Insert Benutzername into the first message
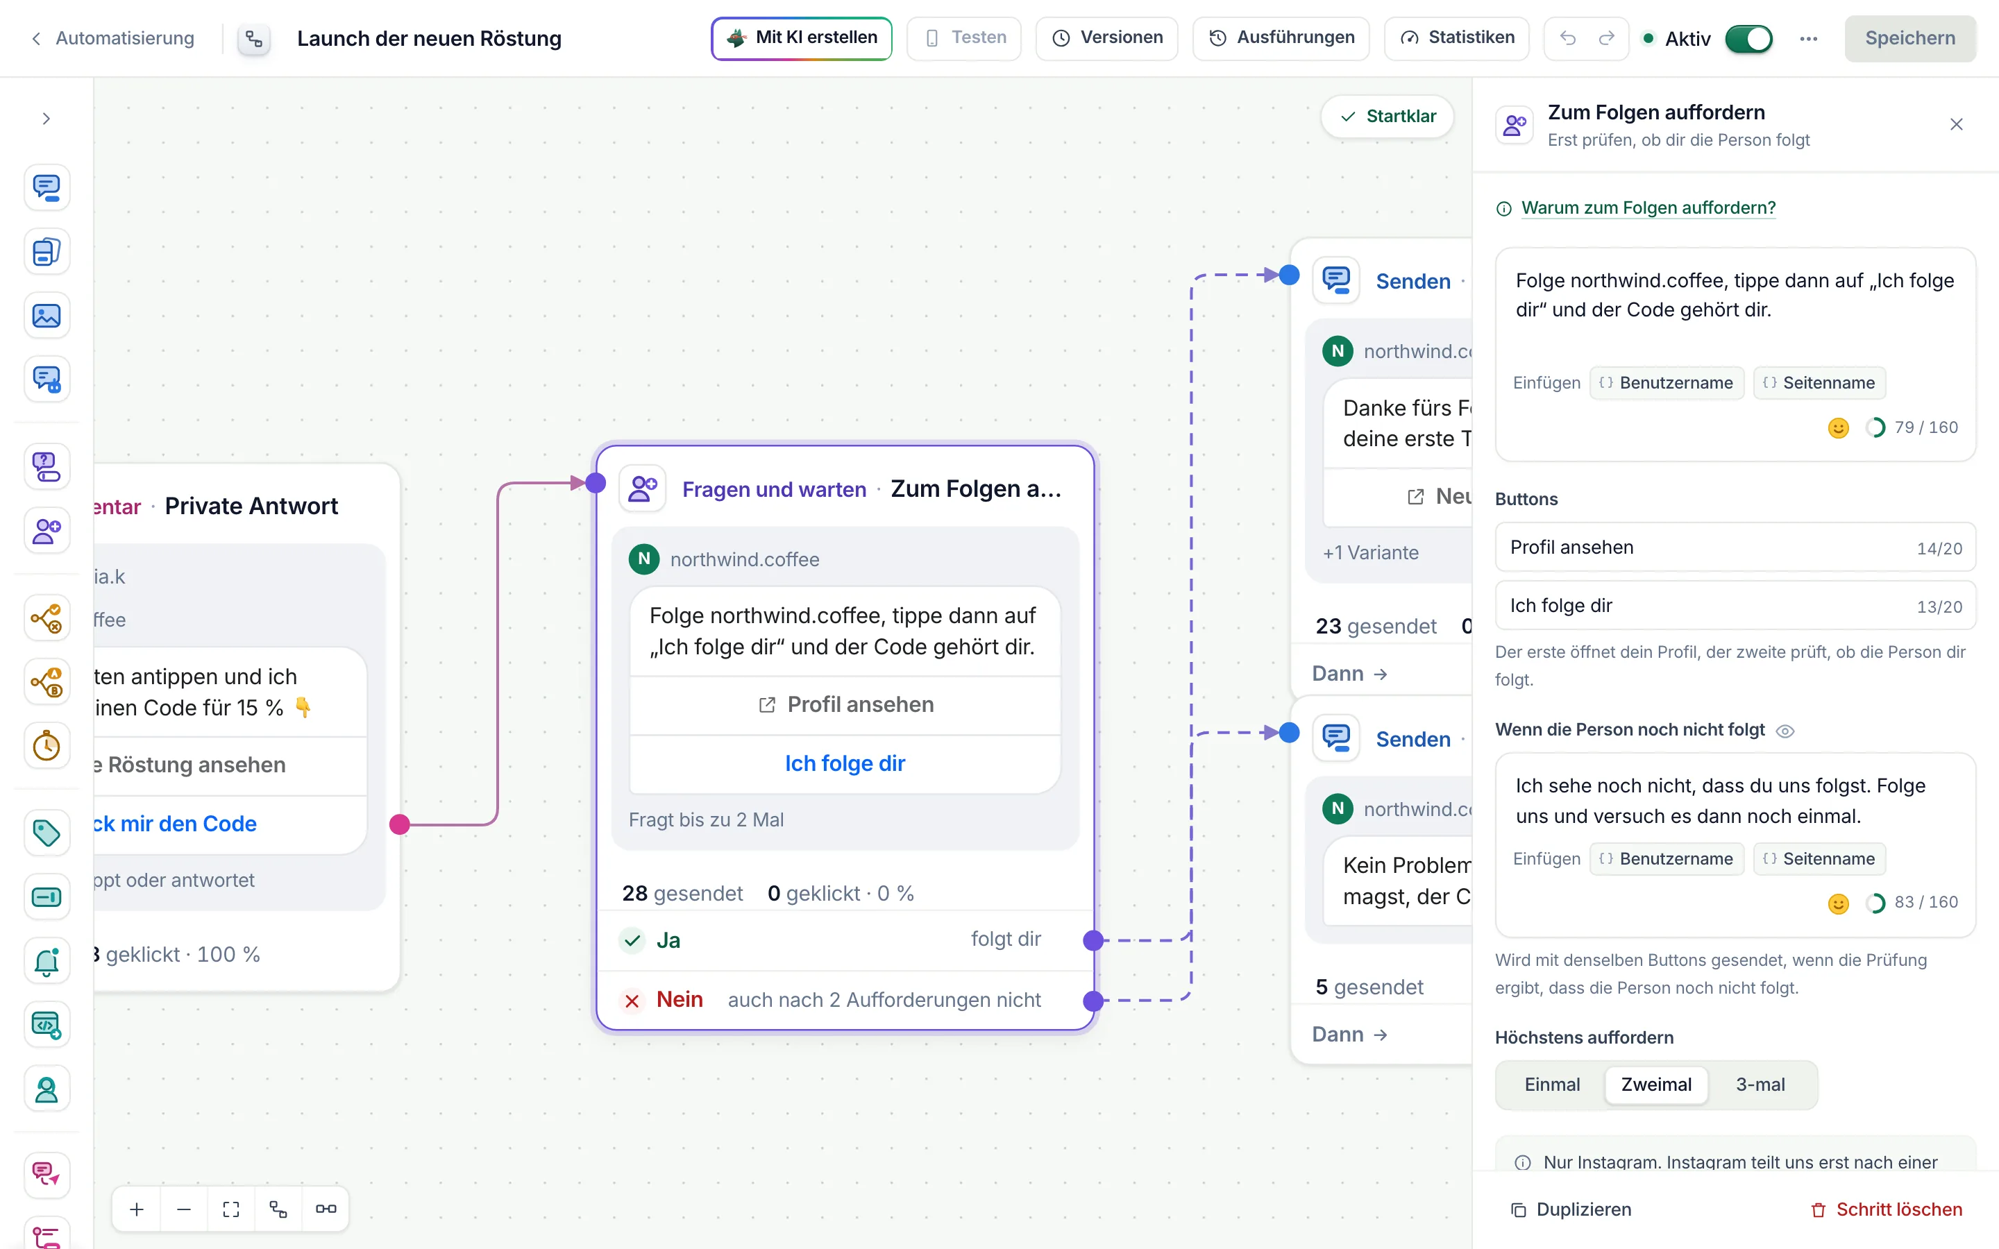The height and width of the screenshot is (1249, 1999). (x=1666, y=383)
